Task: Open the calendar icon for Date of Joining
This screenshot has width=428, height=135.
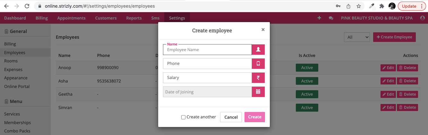Action: pos(258,92)
